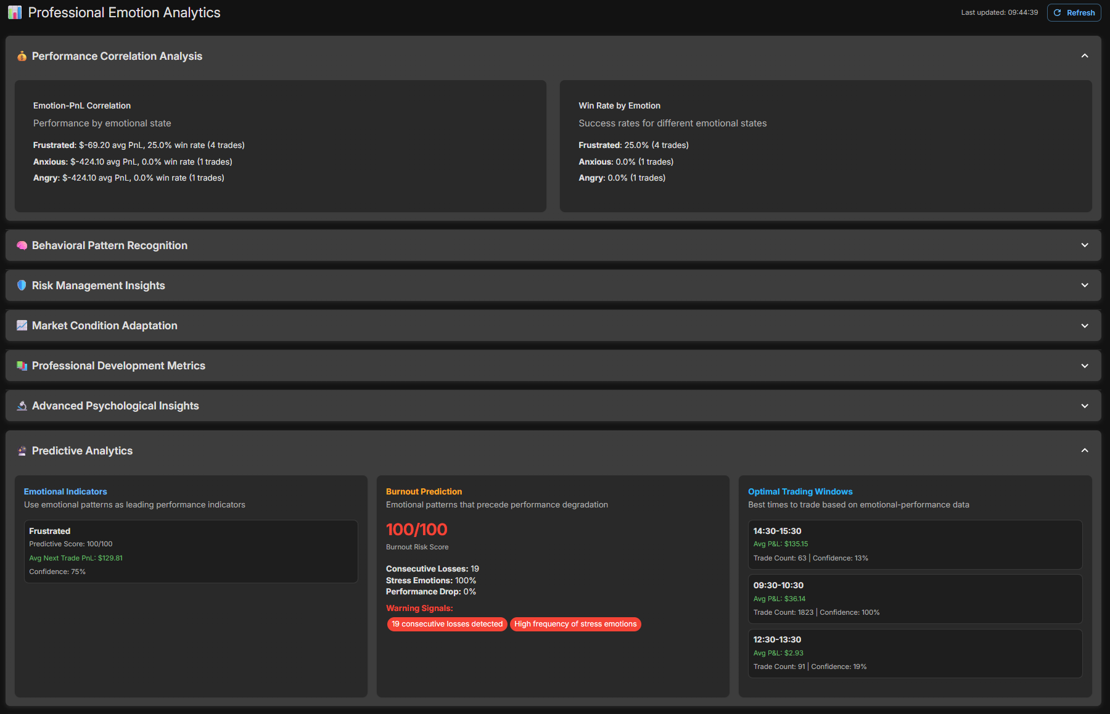Viewport: 1110px width, 714px height.
Task: Click the microscope icon for Advanced Psychological Insights
Action: coord(22,406)
